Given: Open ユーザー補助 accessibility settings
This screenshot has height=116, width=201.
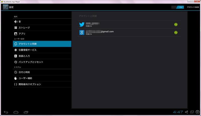Looking at the screenshot, I should point(42,78).
